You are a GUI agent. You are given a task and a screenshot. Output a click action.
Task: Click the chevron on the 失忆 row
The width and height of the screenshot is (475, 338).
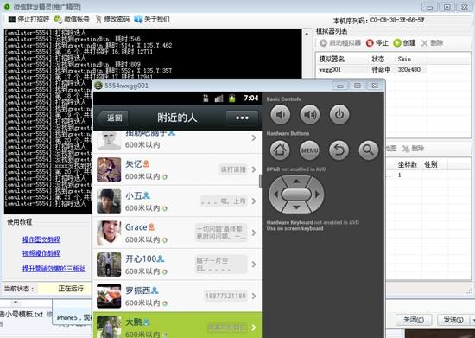[254, 169]
